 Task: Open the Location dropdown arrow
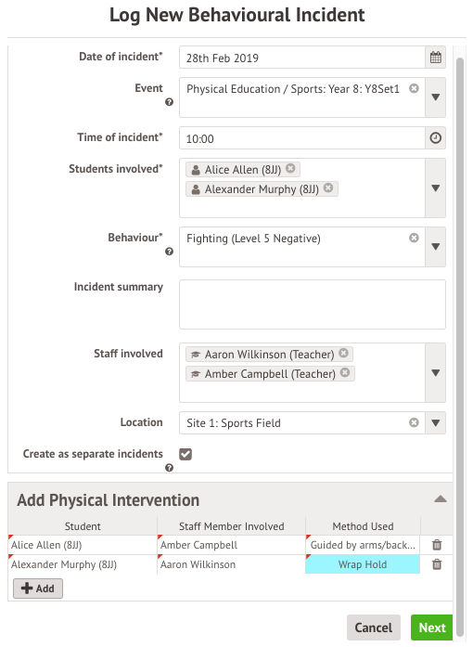click(x=436, y=423)
